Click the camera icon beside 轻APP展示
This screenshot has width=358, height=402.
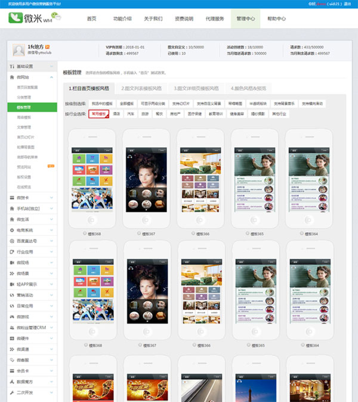coord(12,284)
